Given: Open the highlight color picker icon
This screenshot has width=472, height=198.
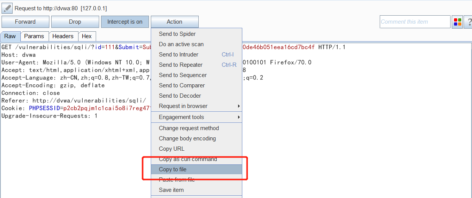Looking at the screenshot, I should (457, 22).
